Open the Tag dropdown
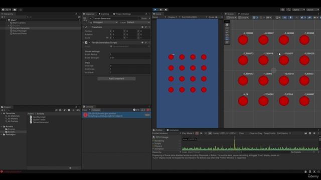Screen dimensions: 321x180 tap(105, 22)
